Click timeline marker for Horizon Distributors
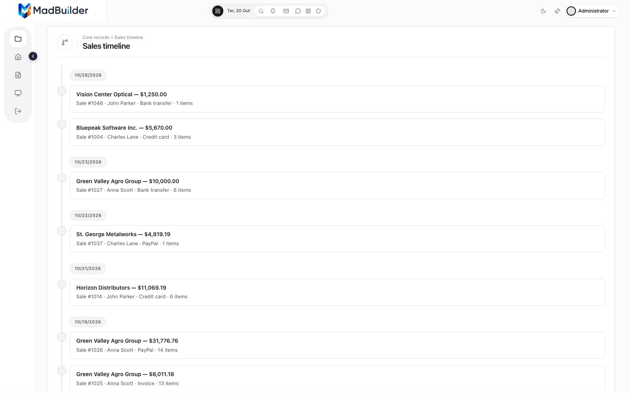 (x=62, y=284)
